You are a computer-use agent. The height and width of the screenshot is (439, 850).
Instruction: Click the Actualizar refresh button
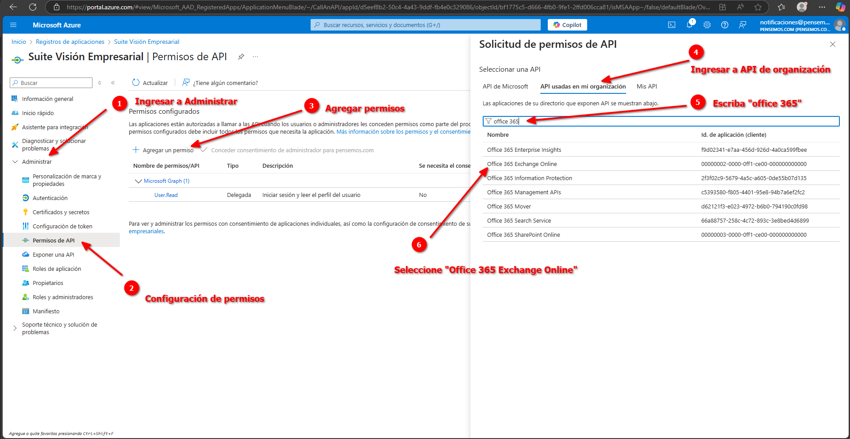coord(150,83)
